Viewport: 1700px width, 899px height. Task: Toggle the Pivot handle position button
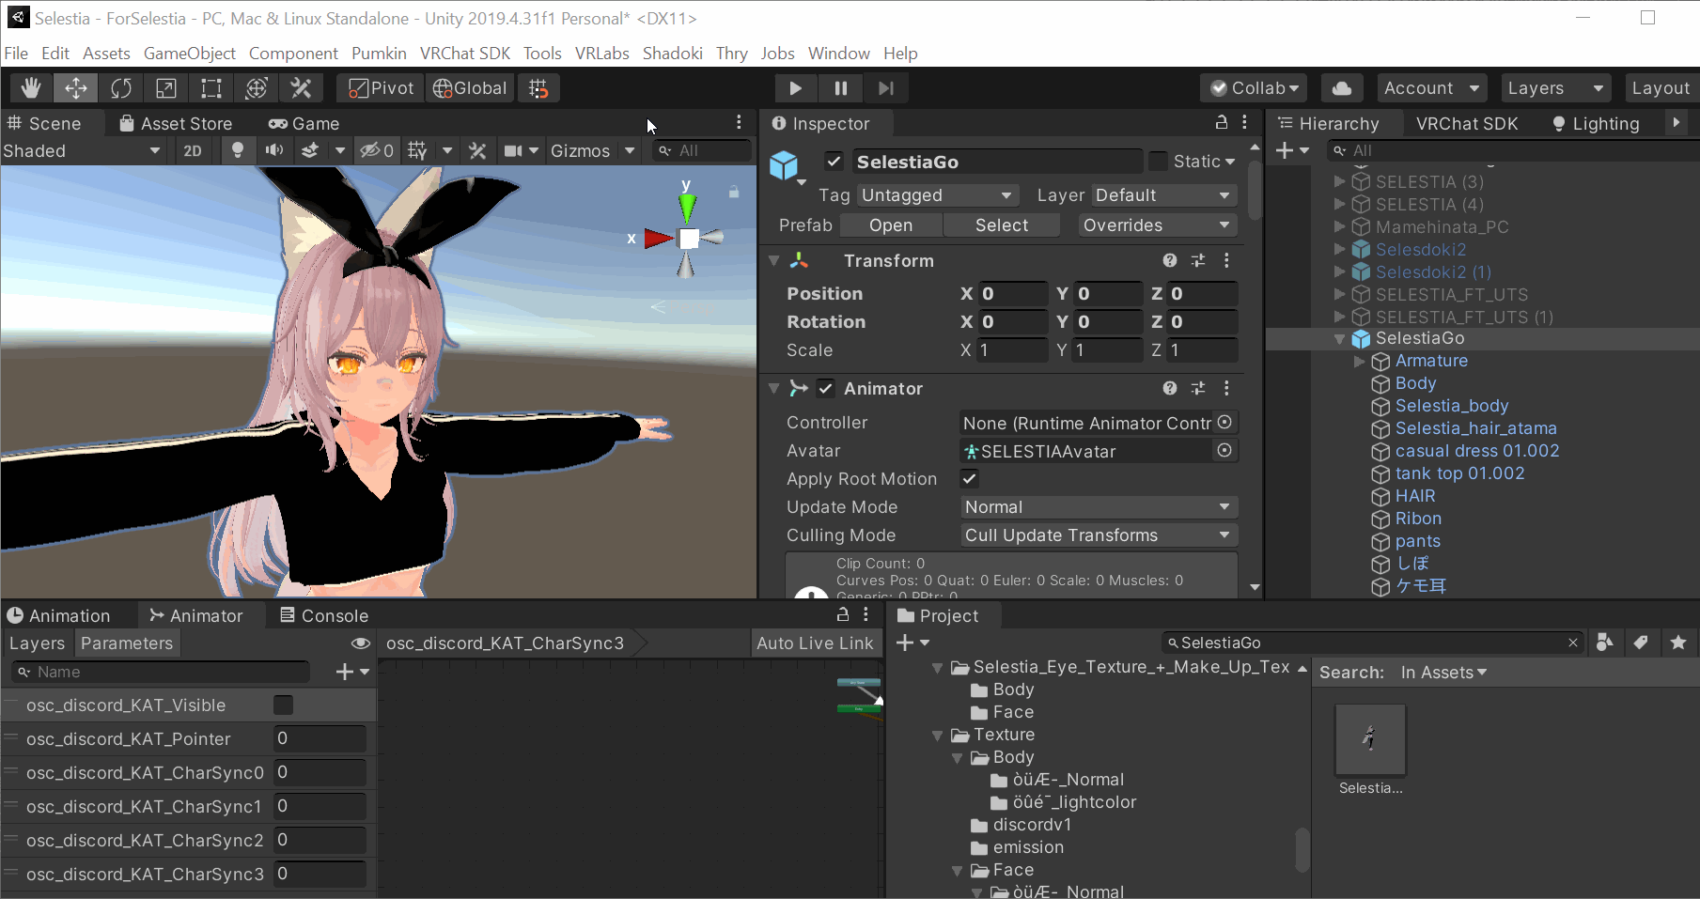pos(382,88)
